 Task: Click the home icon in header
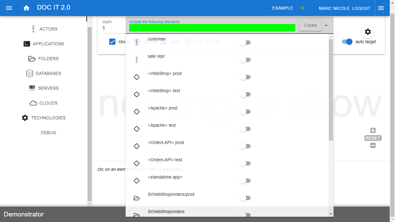coord(27,8)
